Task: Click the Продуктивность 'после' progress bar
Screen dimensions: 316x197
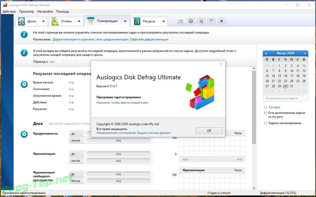Action: tap(118, 141)
